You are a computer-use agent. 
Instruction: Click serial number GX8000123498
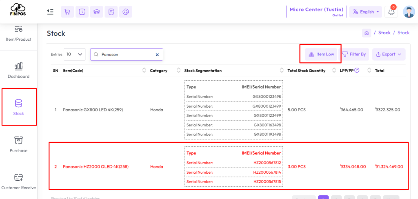(267, 96)
